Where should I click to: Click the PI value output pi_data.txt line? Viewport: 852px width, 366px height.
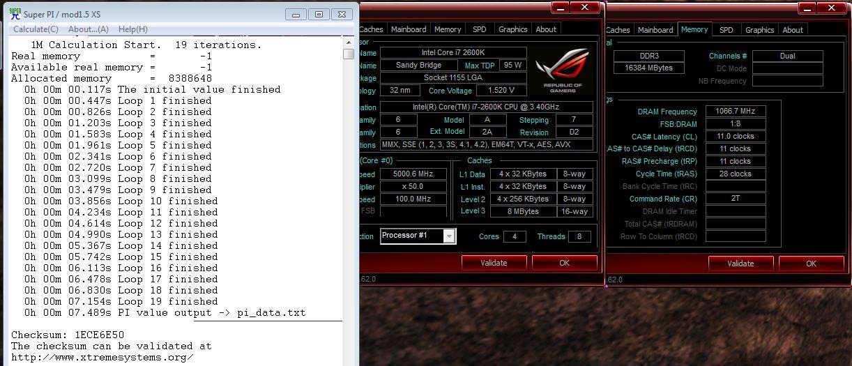pyautogui.click(x=165, y=312)
